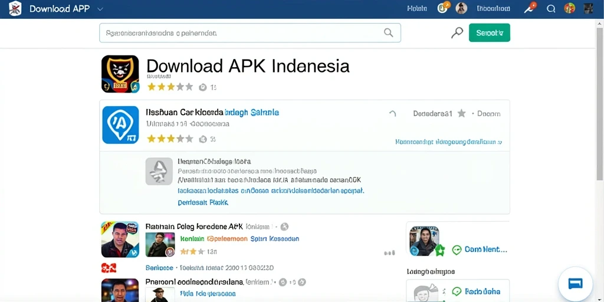Click the dark square avatar in top bar

[588, 8]
